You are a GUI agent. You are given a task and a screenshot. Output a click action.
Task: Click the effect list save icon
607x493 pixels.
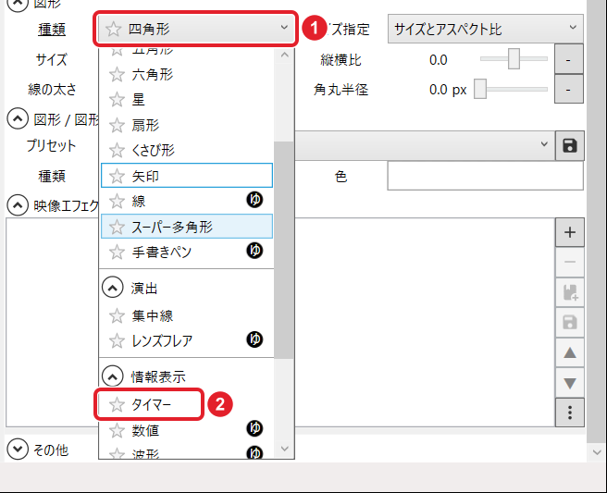(x=570, y=322)
